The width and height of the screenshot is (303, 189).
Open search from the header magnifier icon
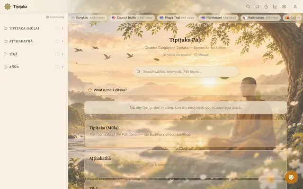248,7
